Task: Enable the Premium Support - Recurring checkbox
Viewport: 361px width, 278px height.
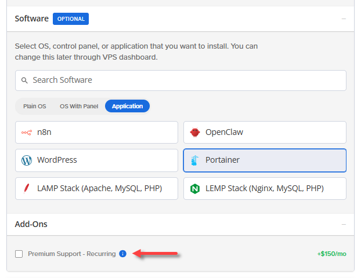Action: [x=19, y=254]
